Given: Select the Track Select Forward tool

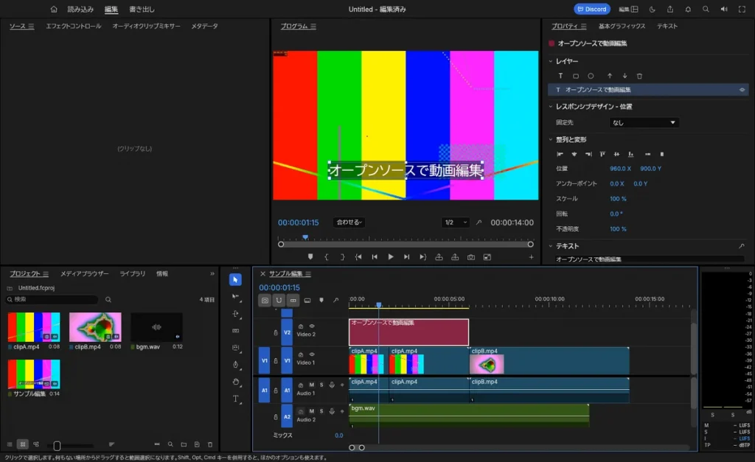Looking at the screenshot, I should pyautogui.click(x=236, y=297).
